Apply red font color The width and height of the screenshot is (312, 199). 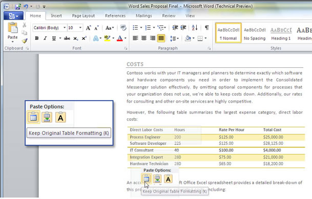pos(119,38)
